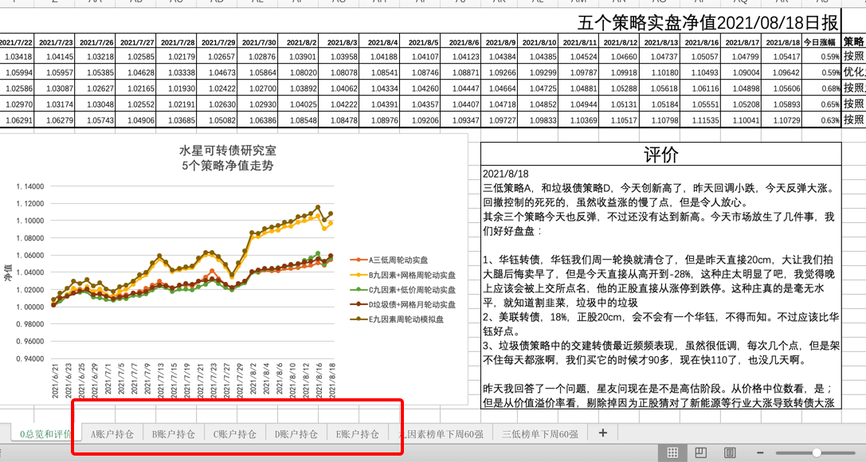The image size is (866, 462).
Task: Switch to C账户持仓 sheet tab
Action: pos(234,434)
